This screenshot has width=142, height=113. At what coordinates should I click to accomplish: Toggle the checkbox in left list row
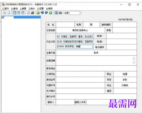pos(3,17)
